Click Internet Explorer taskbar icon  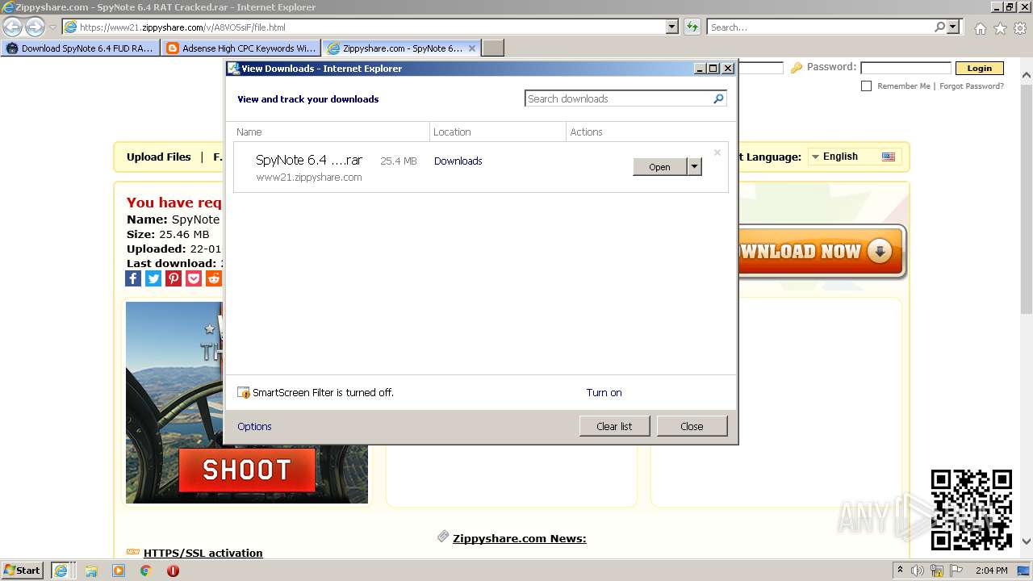[61, 570]
